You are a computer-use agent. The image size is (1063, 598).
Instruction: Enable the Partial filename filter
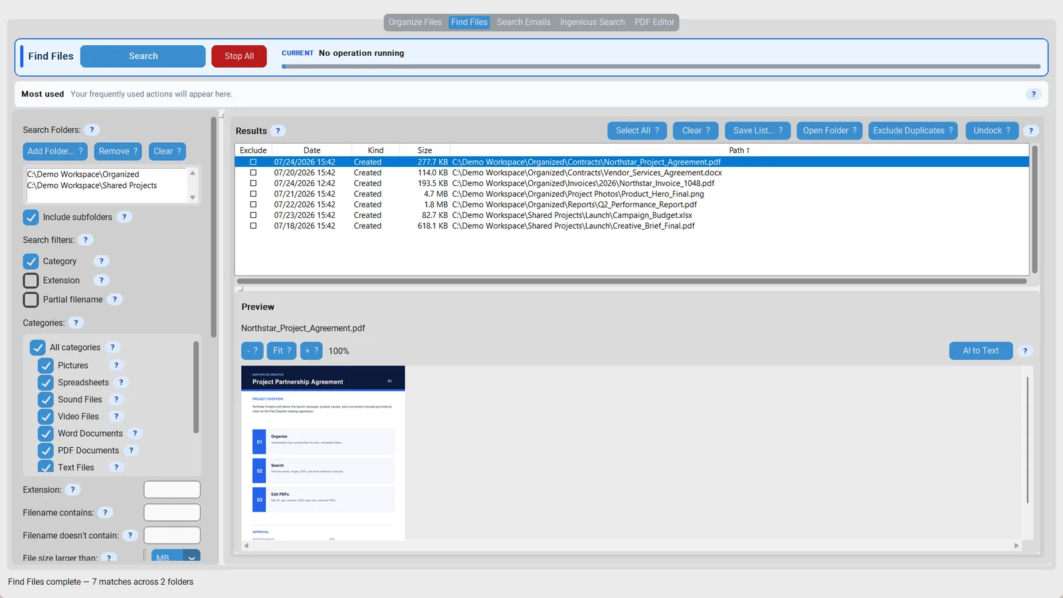[31, 300]
